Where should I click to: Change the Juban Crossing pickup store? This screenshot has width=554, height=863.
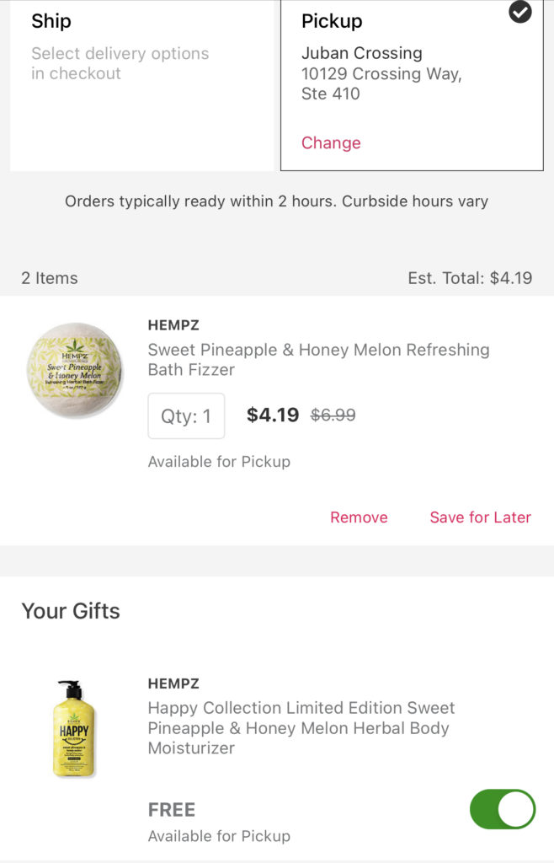(331, 142)
